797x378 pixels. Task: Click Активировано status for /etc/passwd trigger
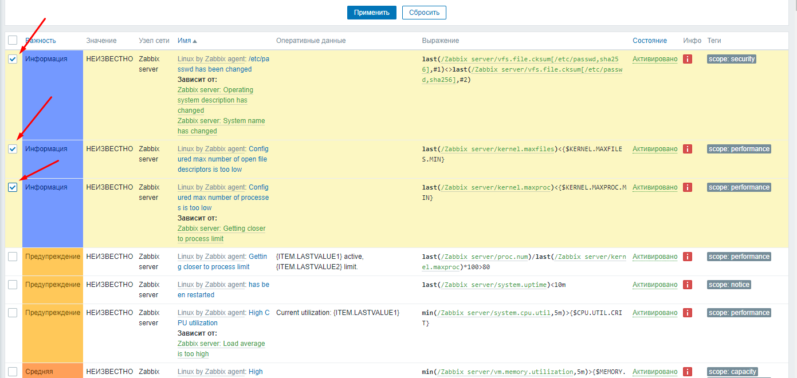tap(654, 59)
